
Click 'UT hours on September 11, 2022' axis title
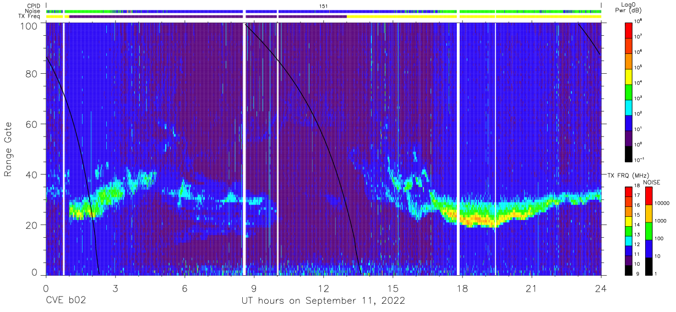[x=324, y=301]
